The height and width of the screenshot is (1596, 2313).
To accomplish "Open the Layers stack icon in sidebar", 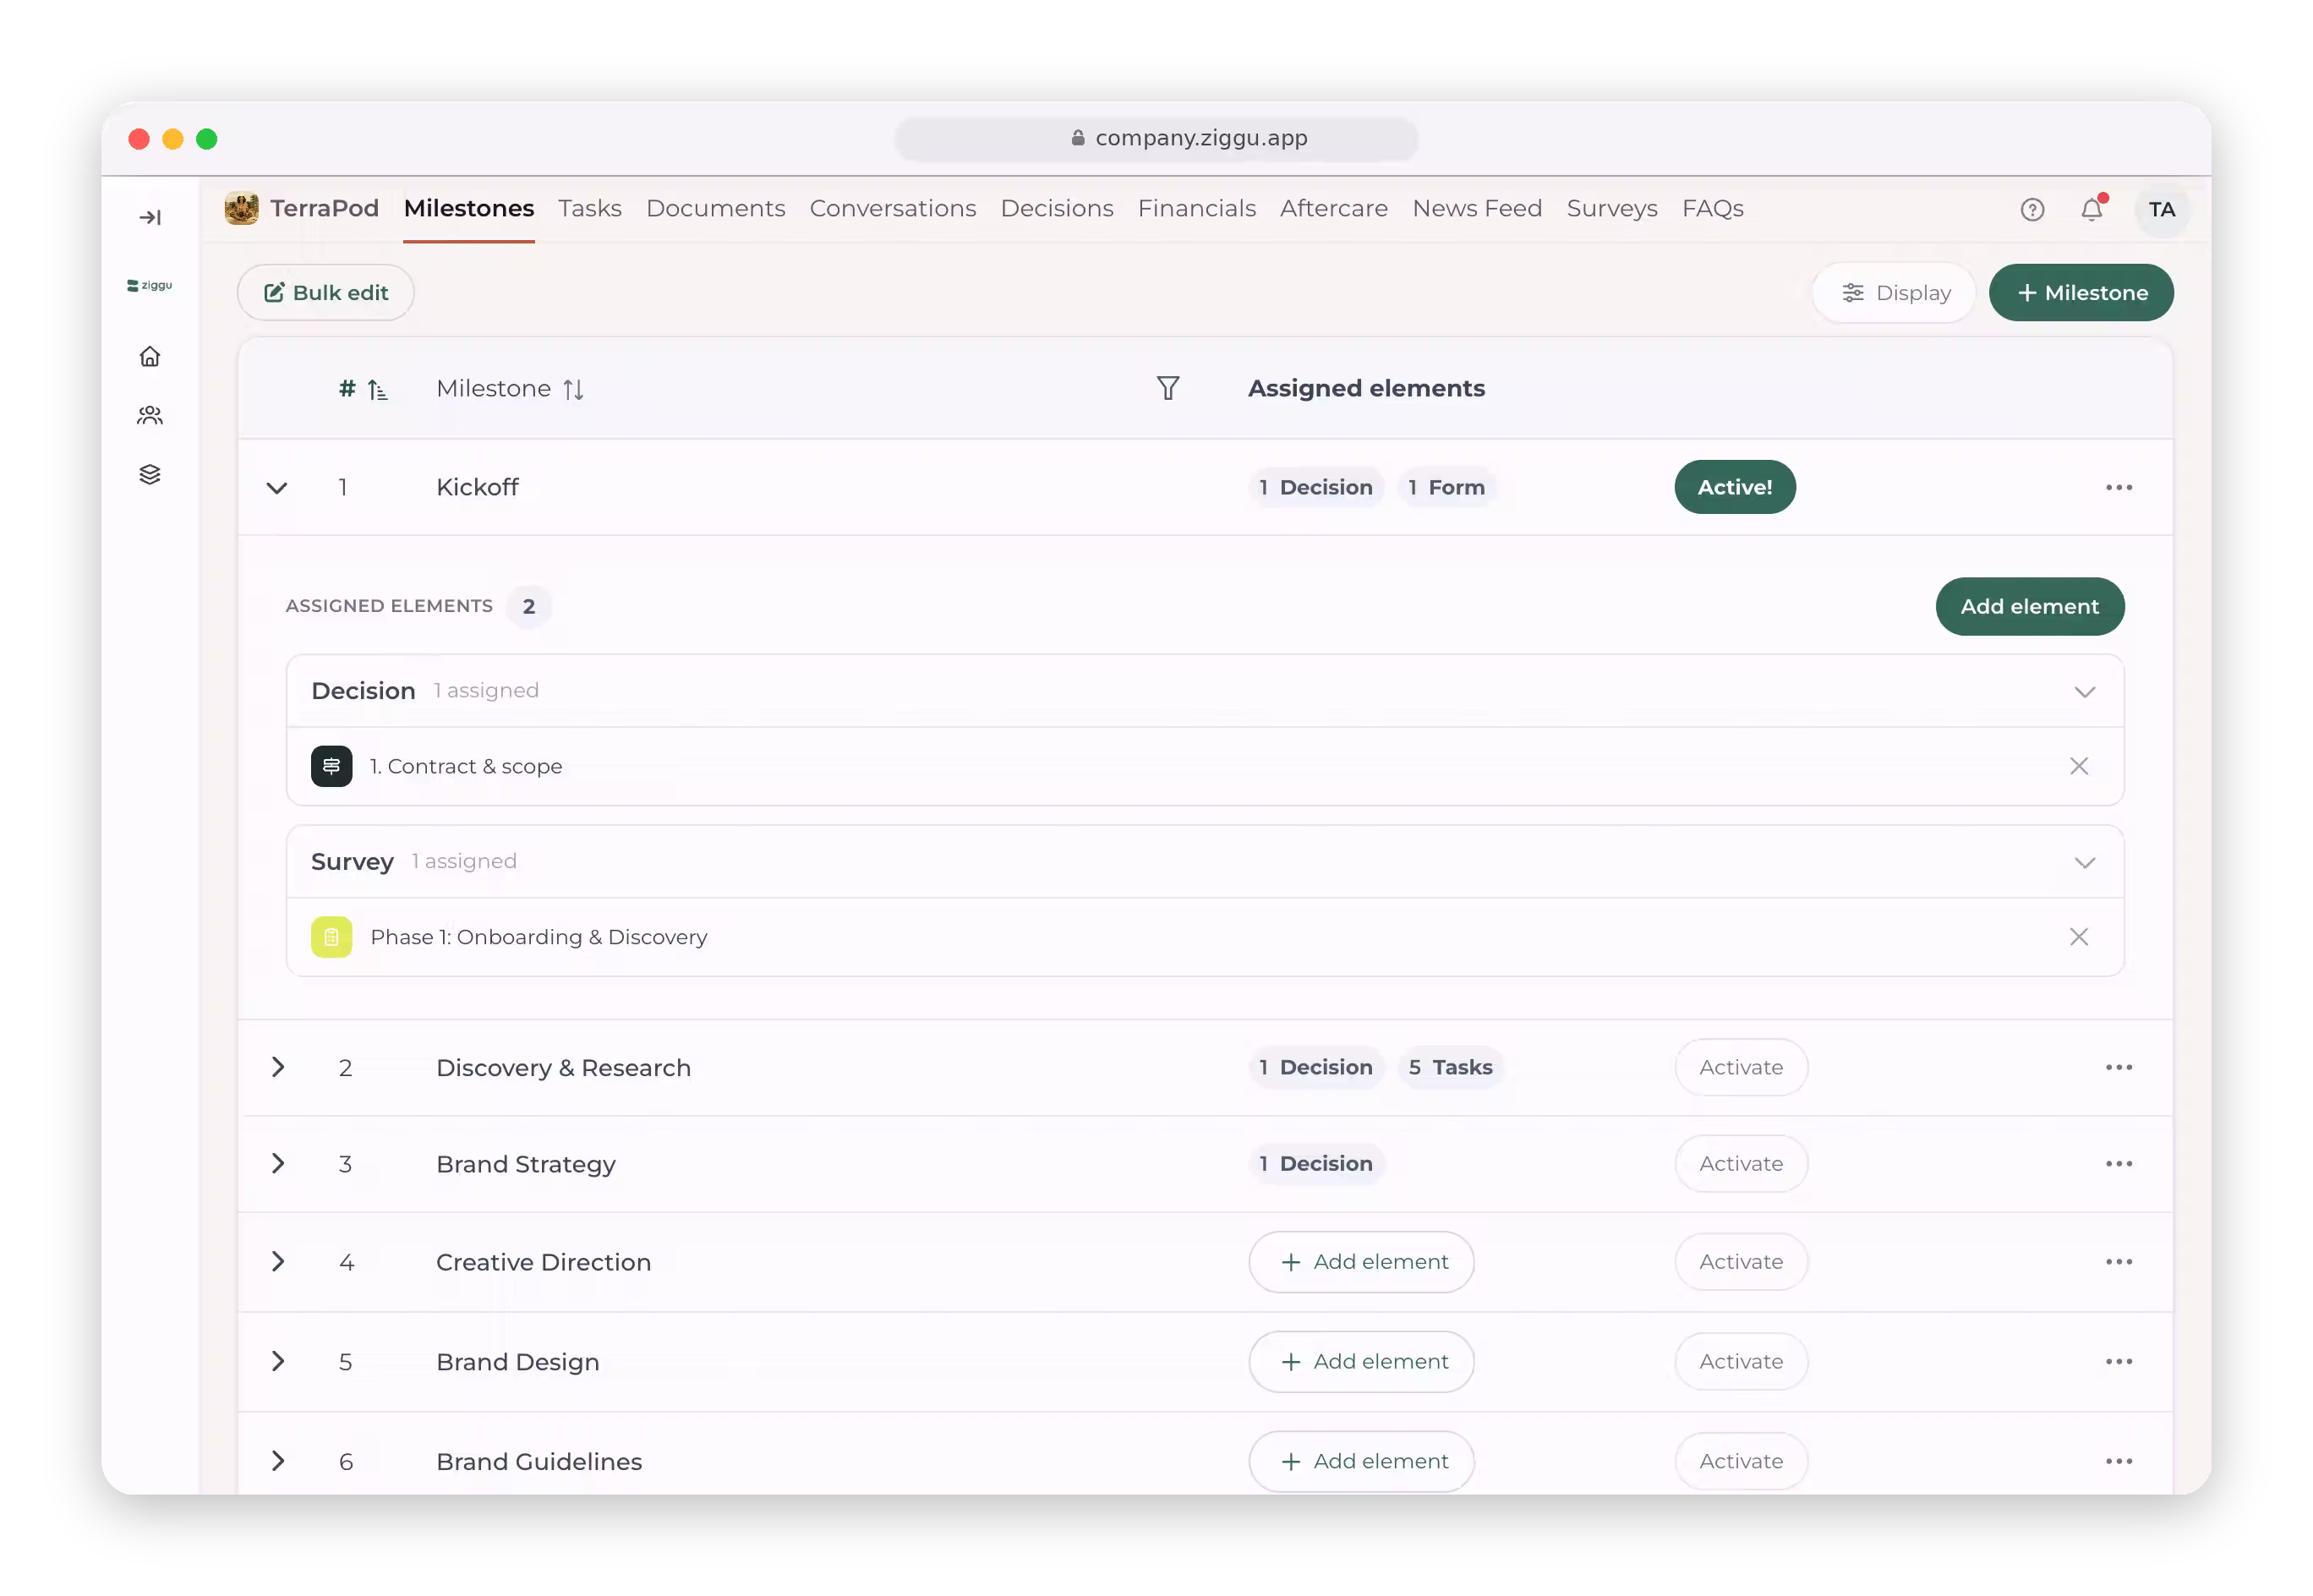I will point(150,474).
